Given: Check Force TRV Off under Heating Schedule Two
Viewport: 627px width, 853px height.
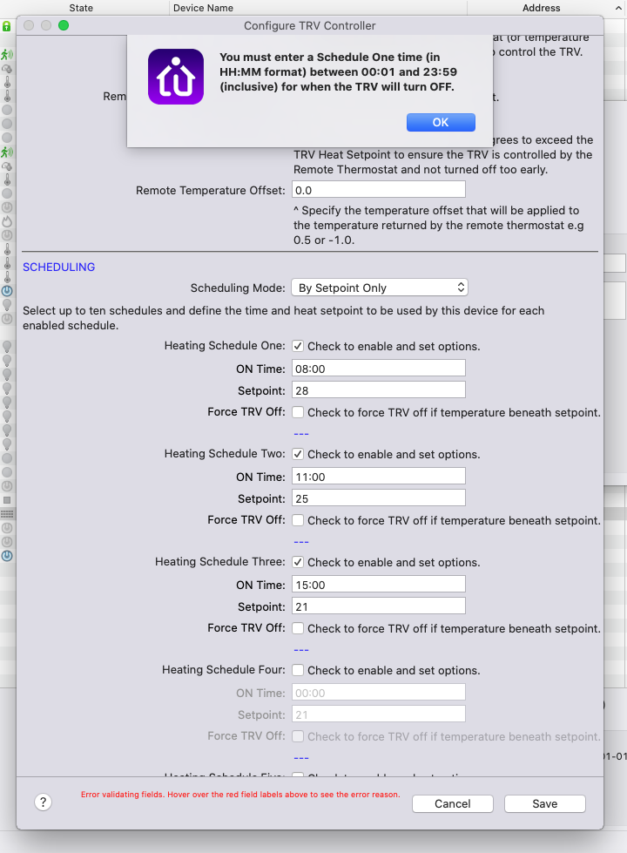Looking at the screenshot, I should (x=298, y=521).
